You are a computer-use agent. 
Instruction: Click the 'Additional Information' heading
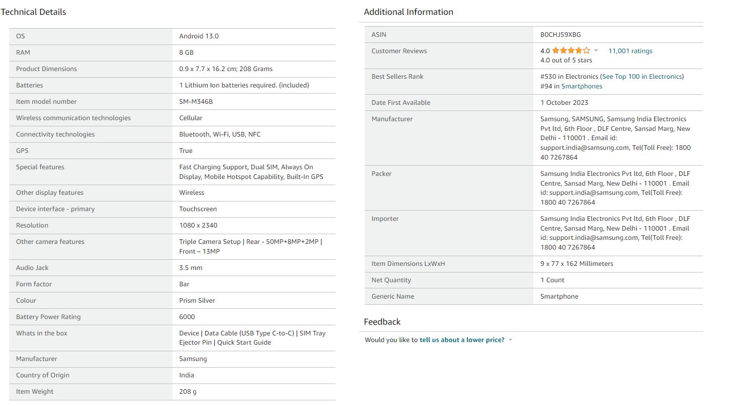point(409,12)
